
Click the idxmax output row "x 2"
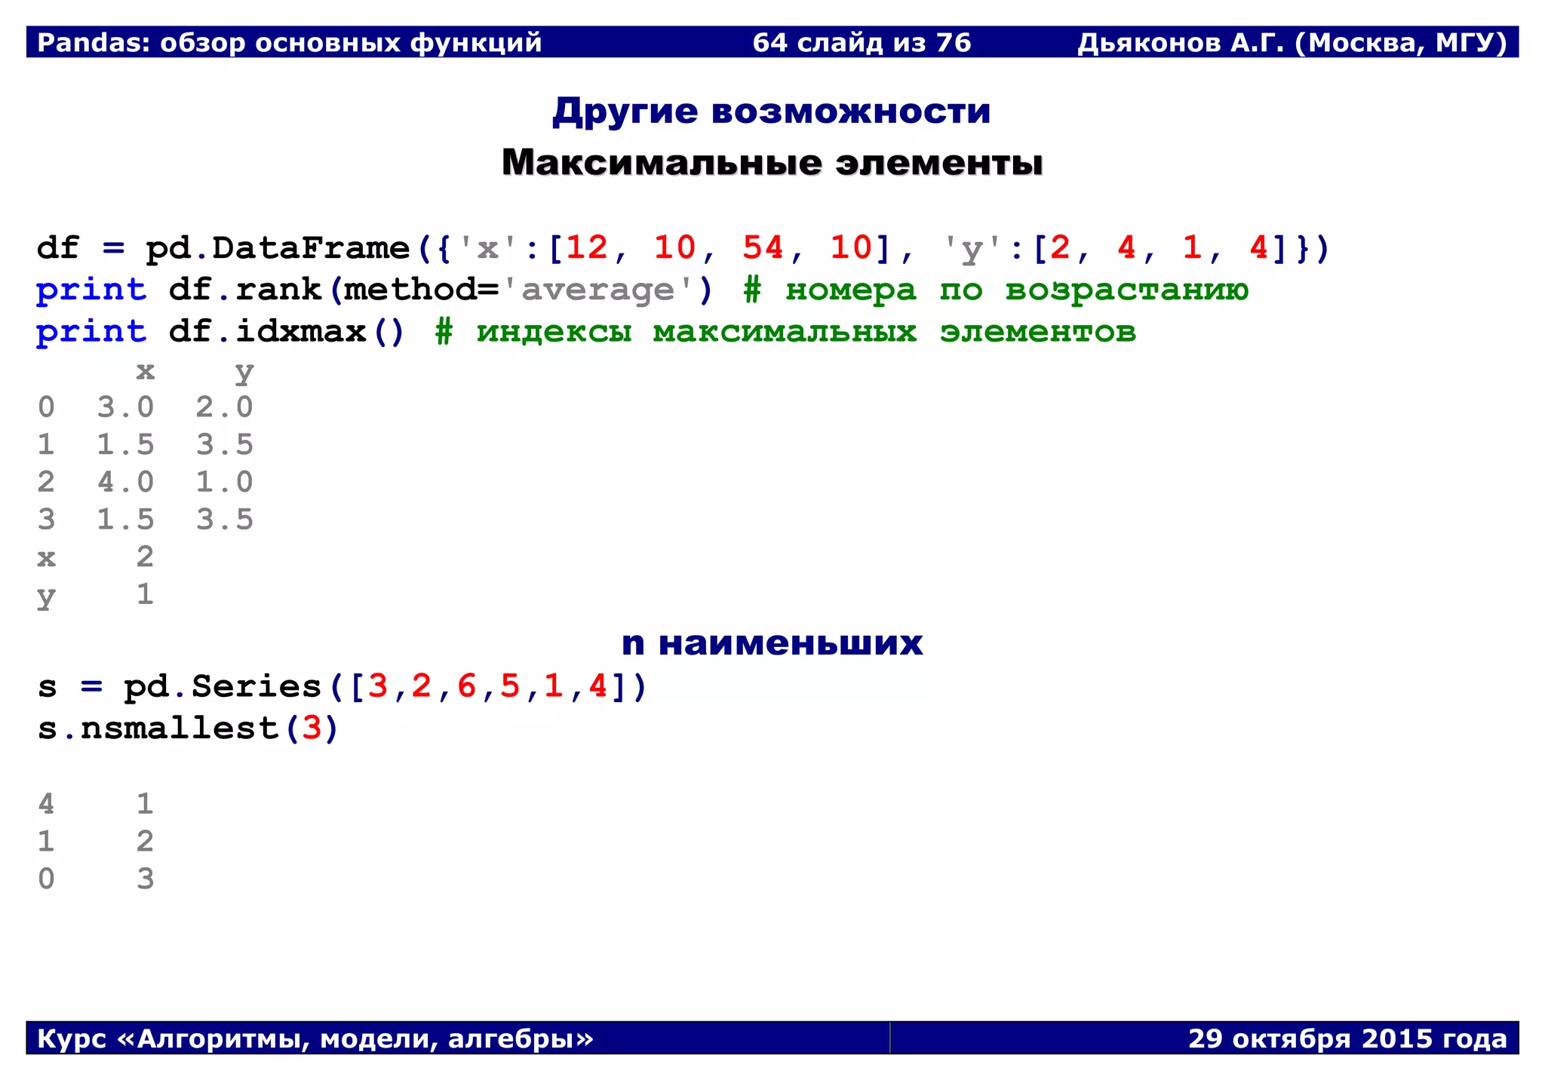click(96, 557)
